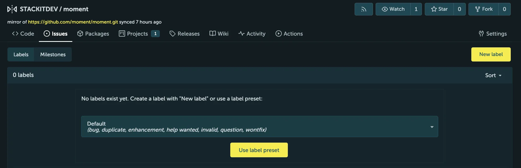Click the repository mirror logo icon

point(12,9)
